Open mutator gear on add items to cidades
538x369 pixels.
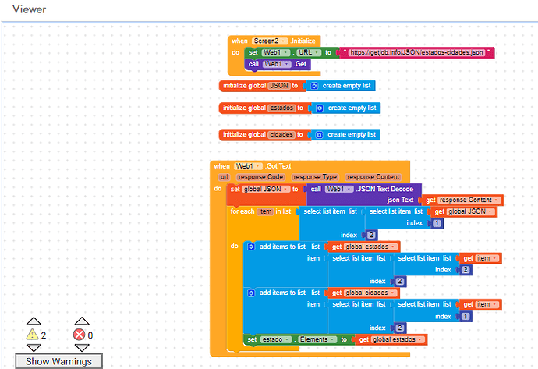coord(251,293)
